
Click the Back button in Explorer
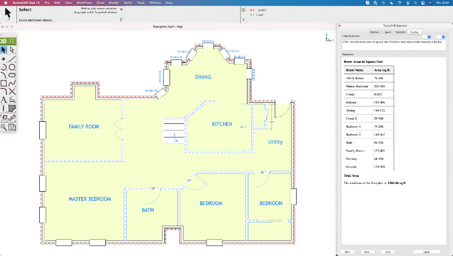(x=348, y=252)
